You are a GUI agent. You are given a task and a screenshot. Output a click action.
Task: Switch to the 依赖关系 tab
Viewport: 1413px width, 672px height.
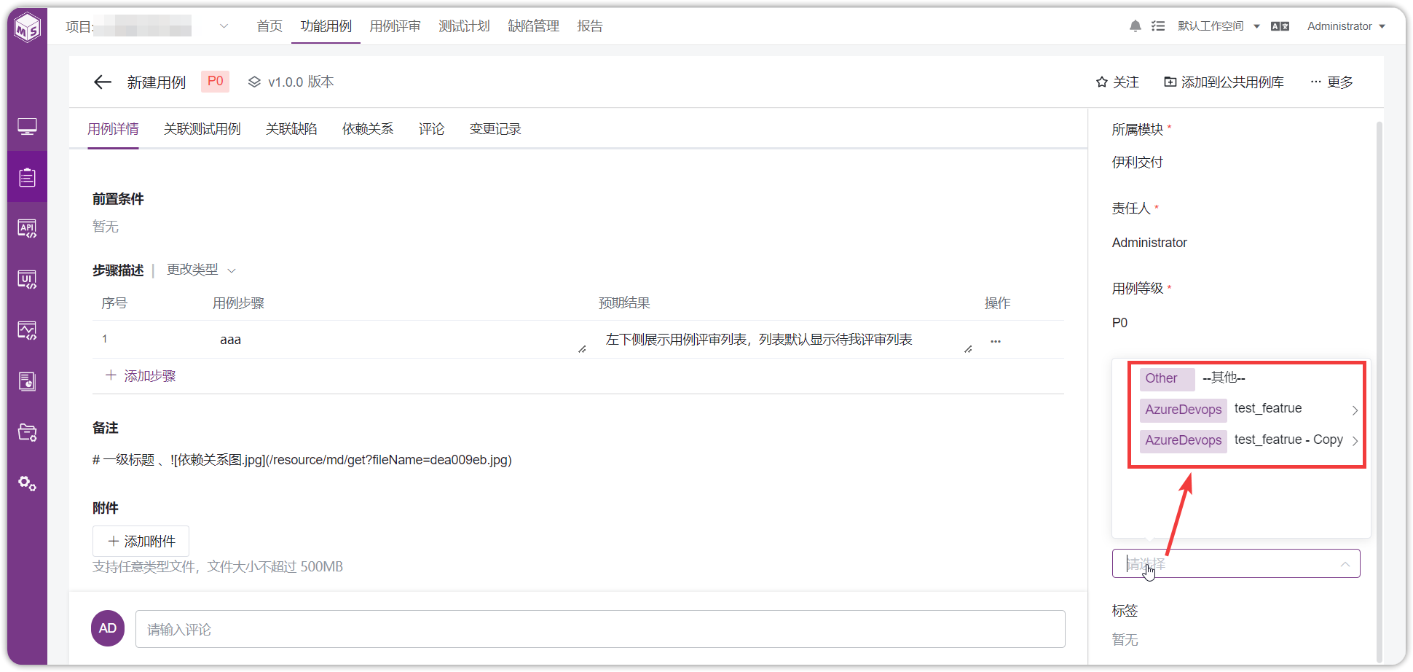click(368, 129)
